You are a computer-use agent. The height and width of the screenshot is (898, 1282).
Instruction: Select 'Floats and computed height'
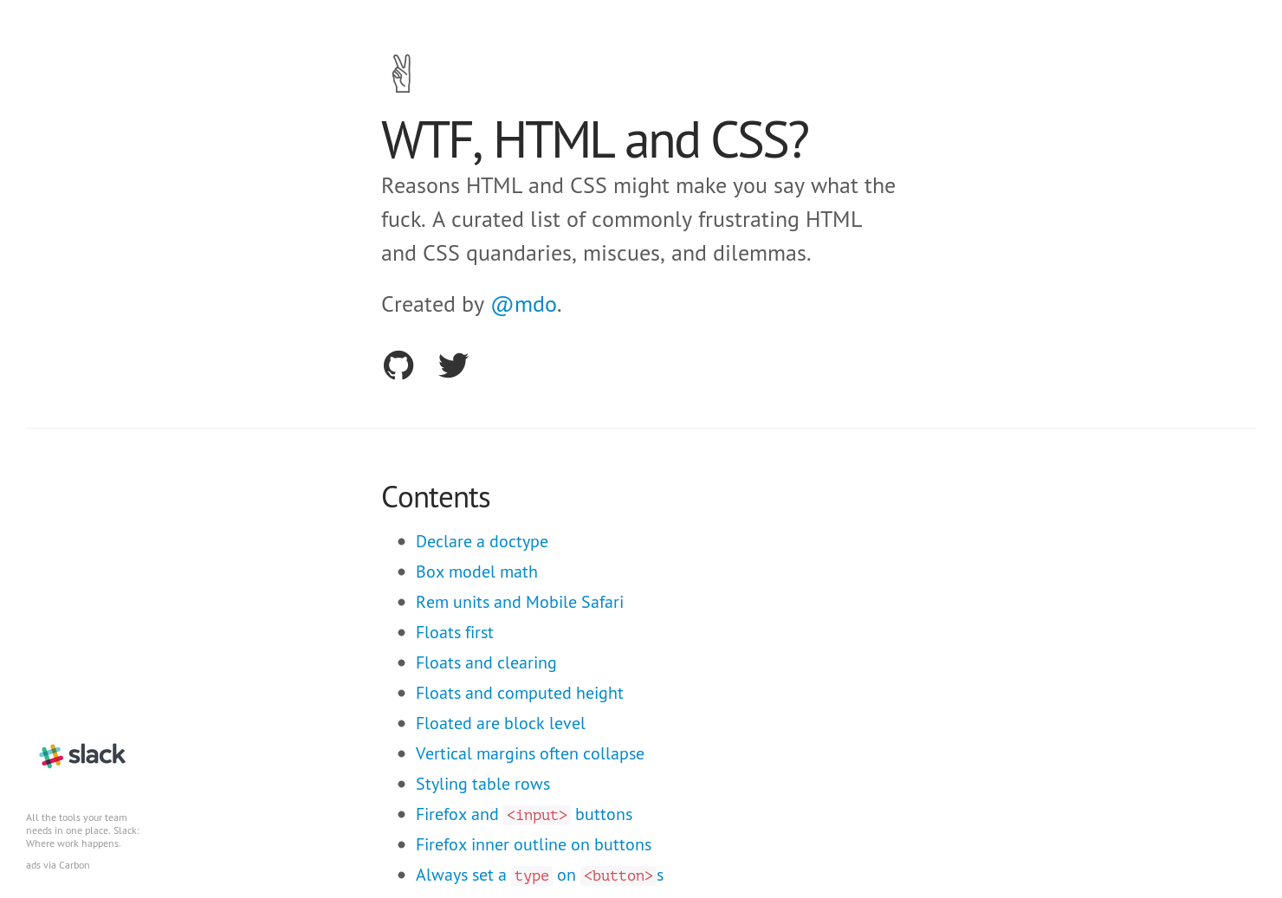[519, 693]
